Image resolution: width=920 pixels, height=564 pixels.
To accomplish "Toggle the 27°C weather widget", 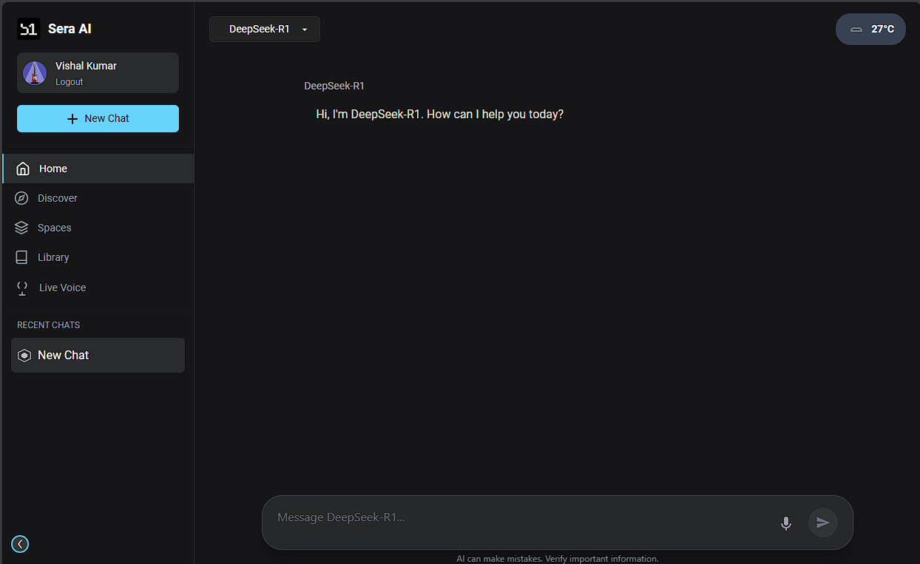I will click(x=870, y=29).
